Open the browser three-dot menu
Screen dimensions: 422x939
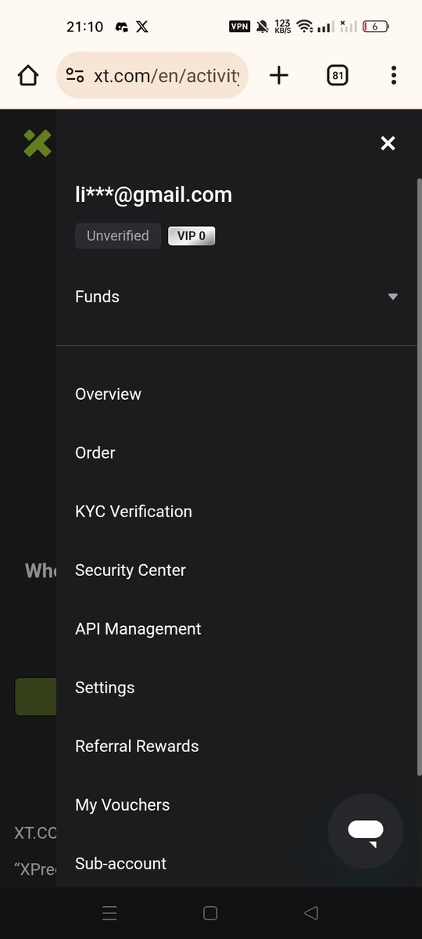393,75
